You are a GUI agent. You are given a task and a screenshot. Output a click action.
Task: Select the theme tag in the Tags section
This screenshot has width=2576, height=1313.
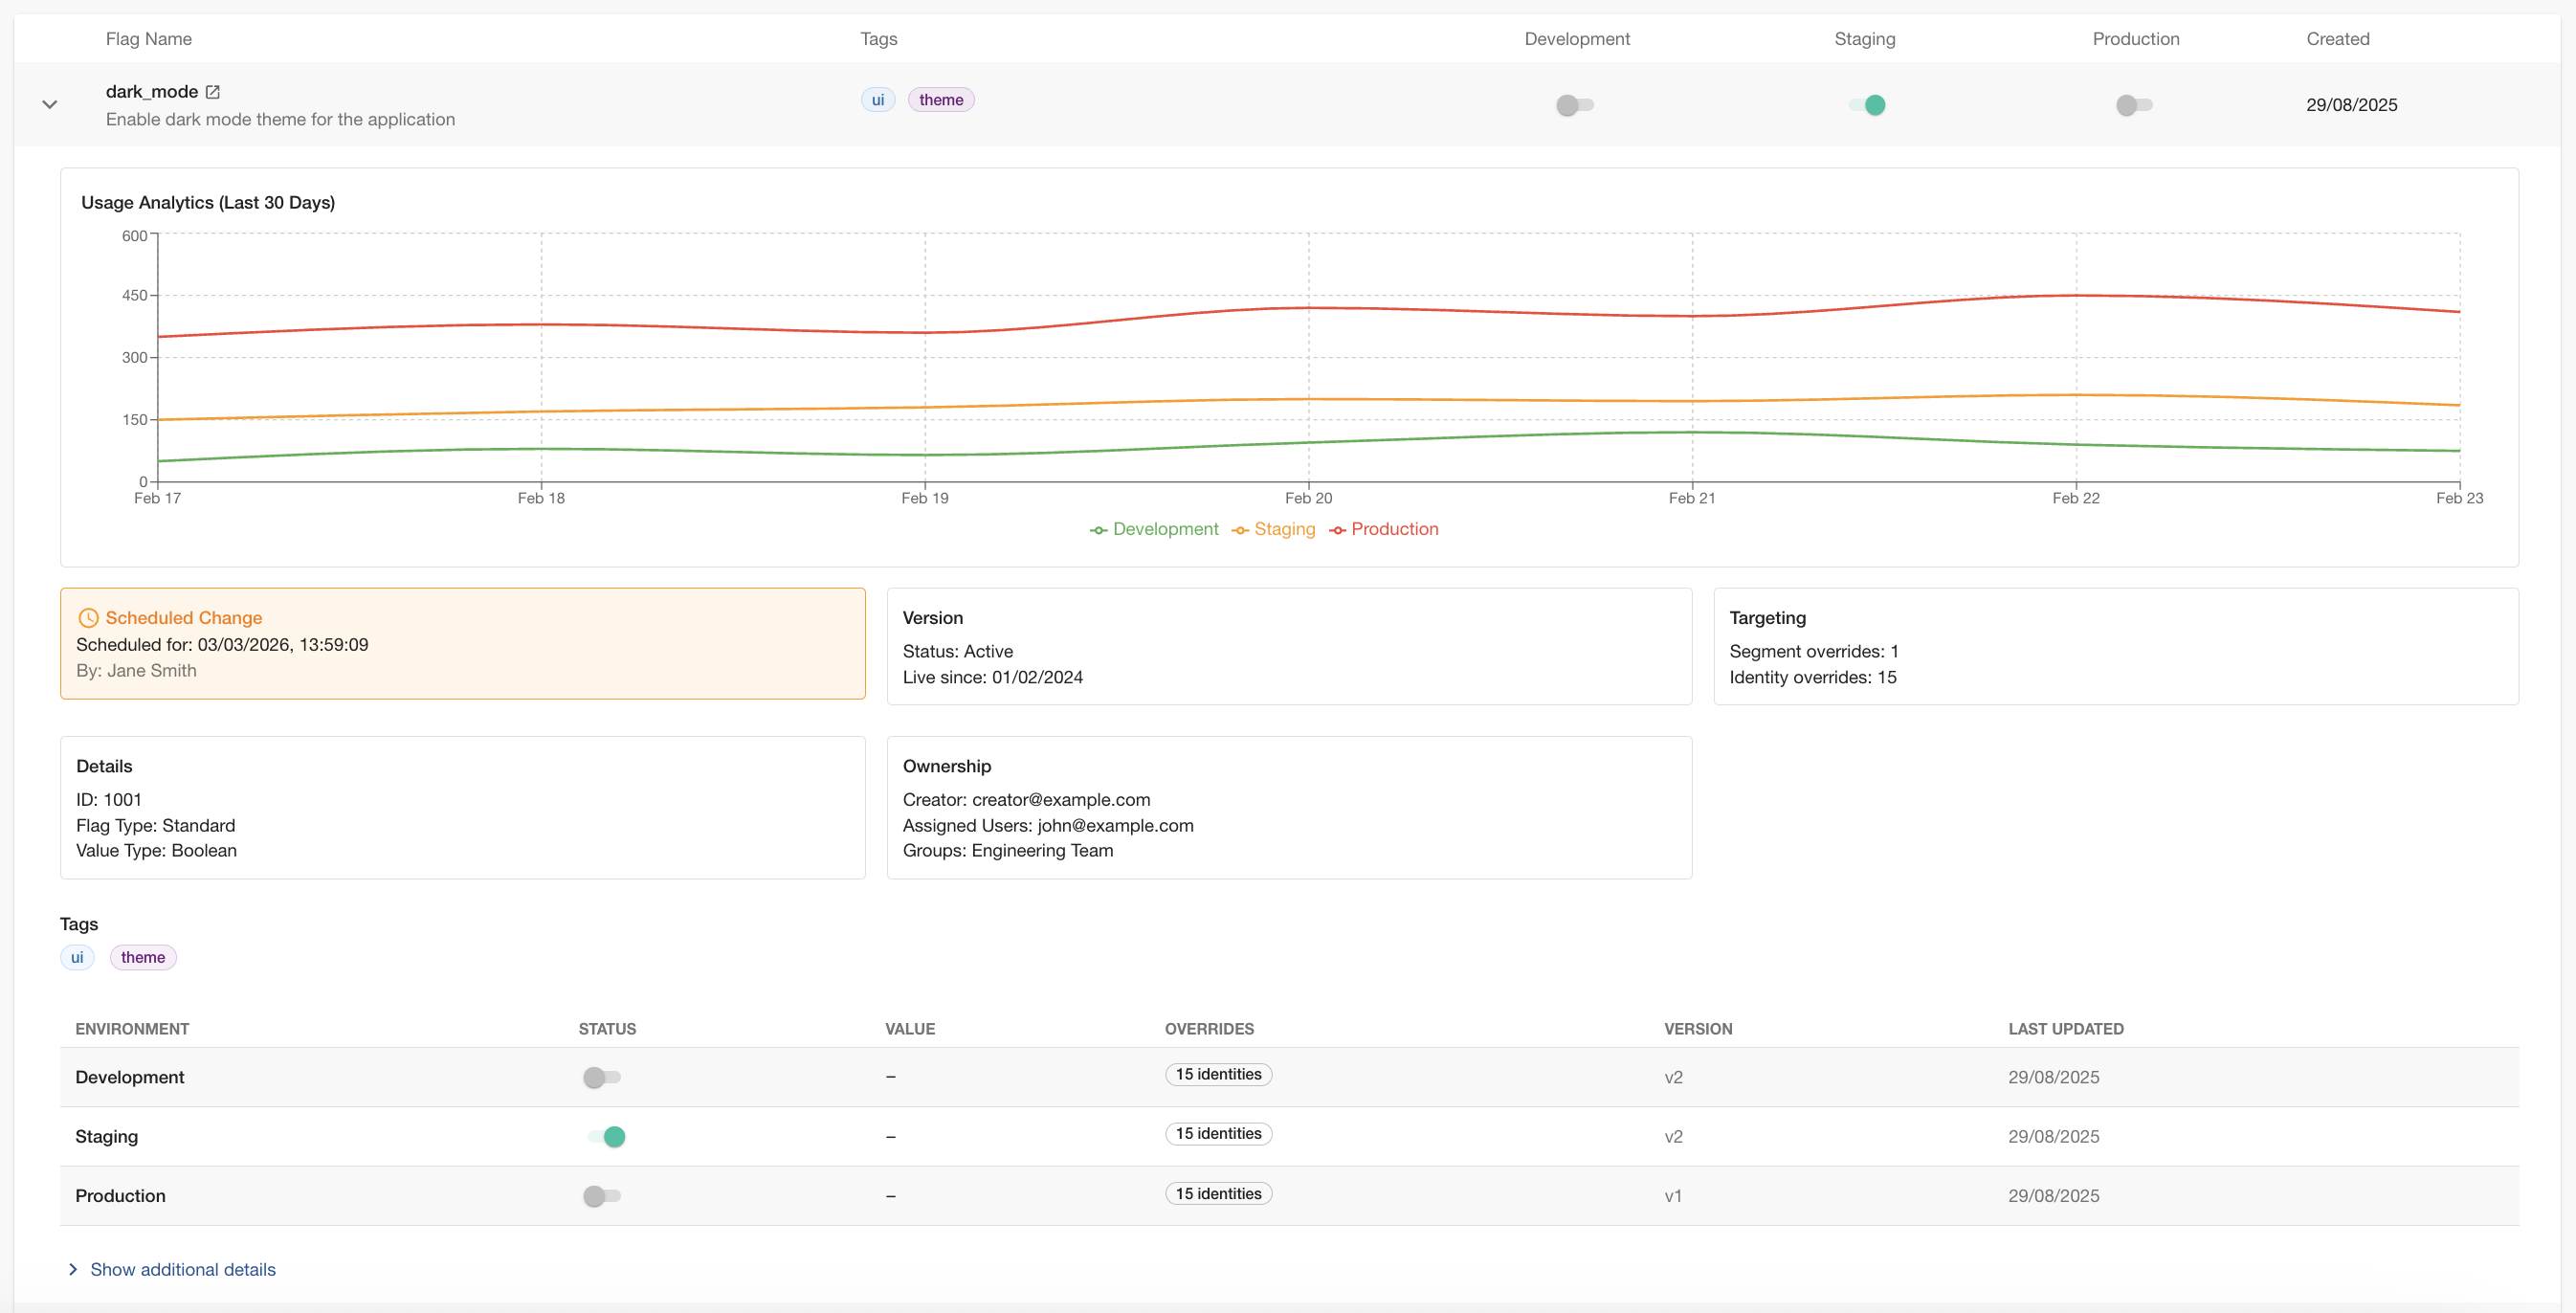click(x=142, y=957)
